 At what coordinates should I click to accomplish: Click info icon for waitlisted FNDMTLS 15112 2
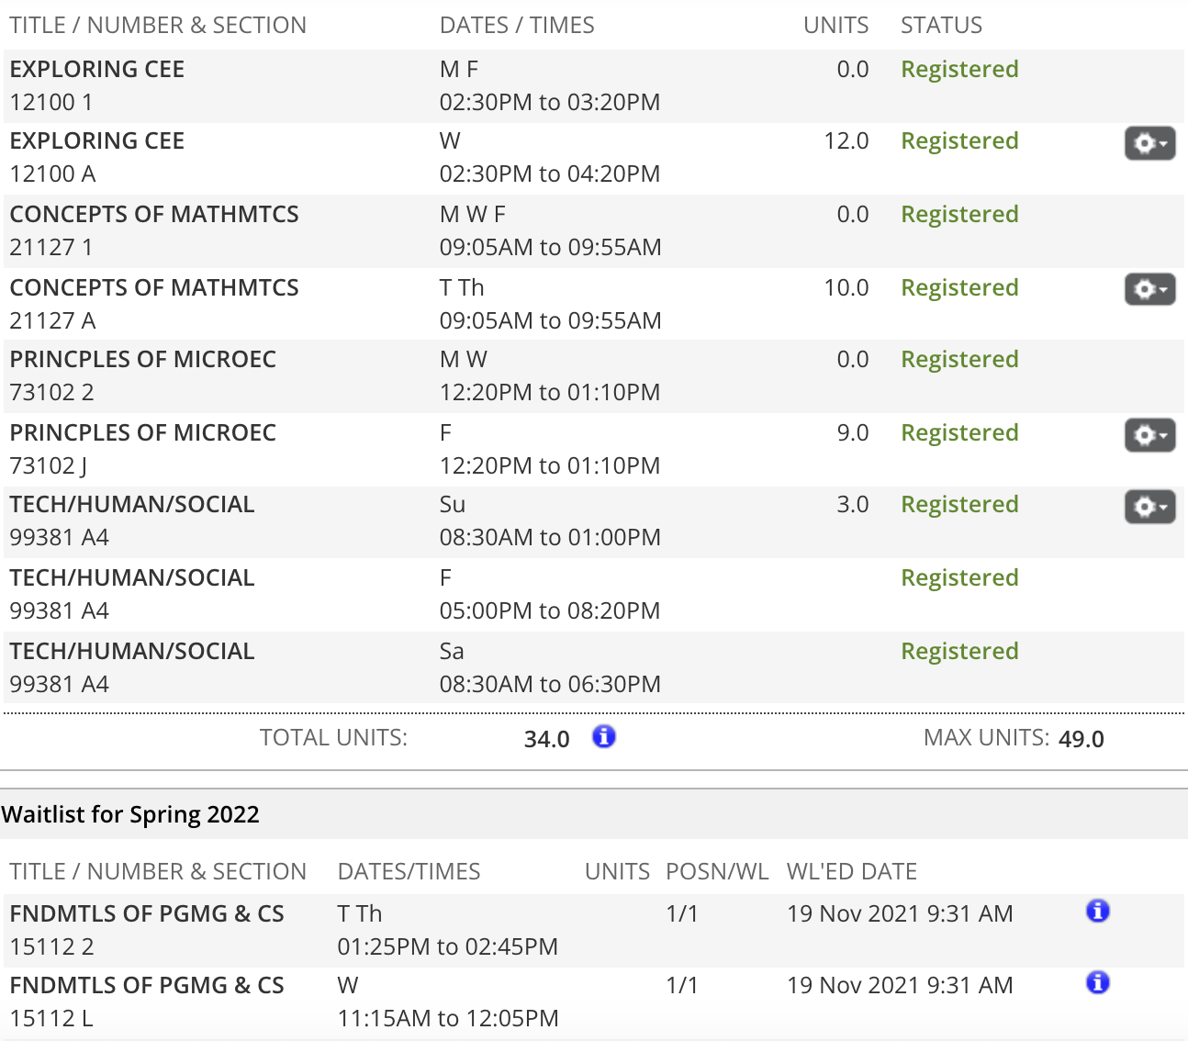point(1097,911)
